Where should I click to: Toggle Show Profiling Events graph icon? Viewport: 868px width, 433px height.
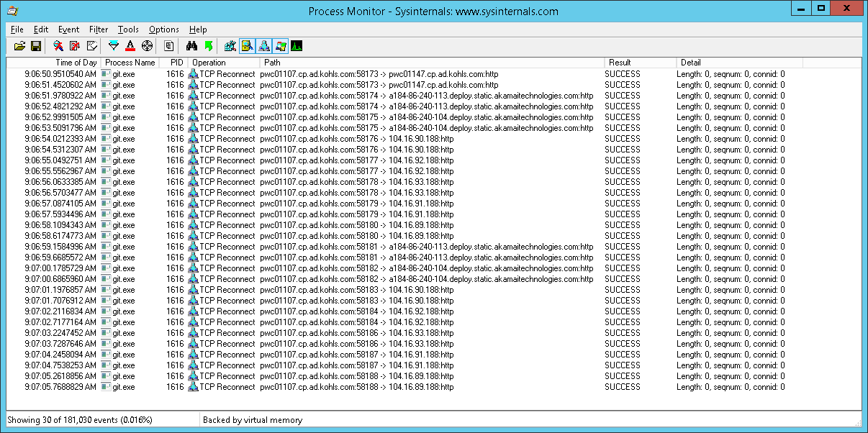point(297,46)
